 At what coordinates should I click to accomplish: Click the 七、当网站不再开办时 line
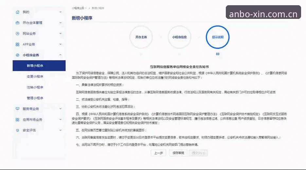click(x=137, y=145)
